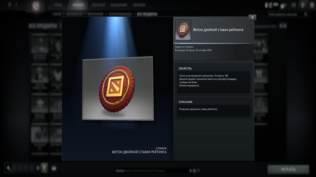Close the item details popup

252,17
